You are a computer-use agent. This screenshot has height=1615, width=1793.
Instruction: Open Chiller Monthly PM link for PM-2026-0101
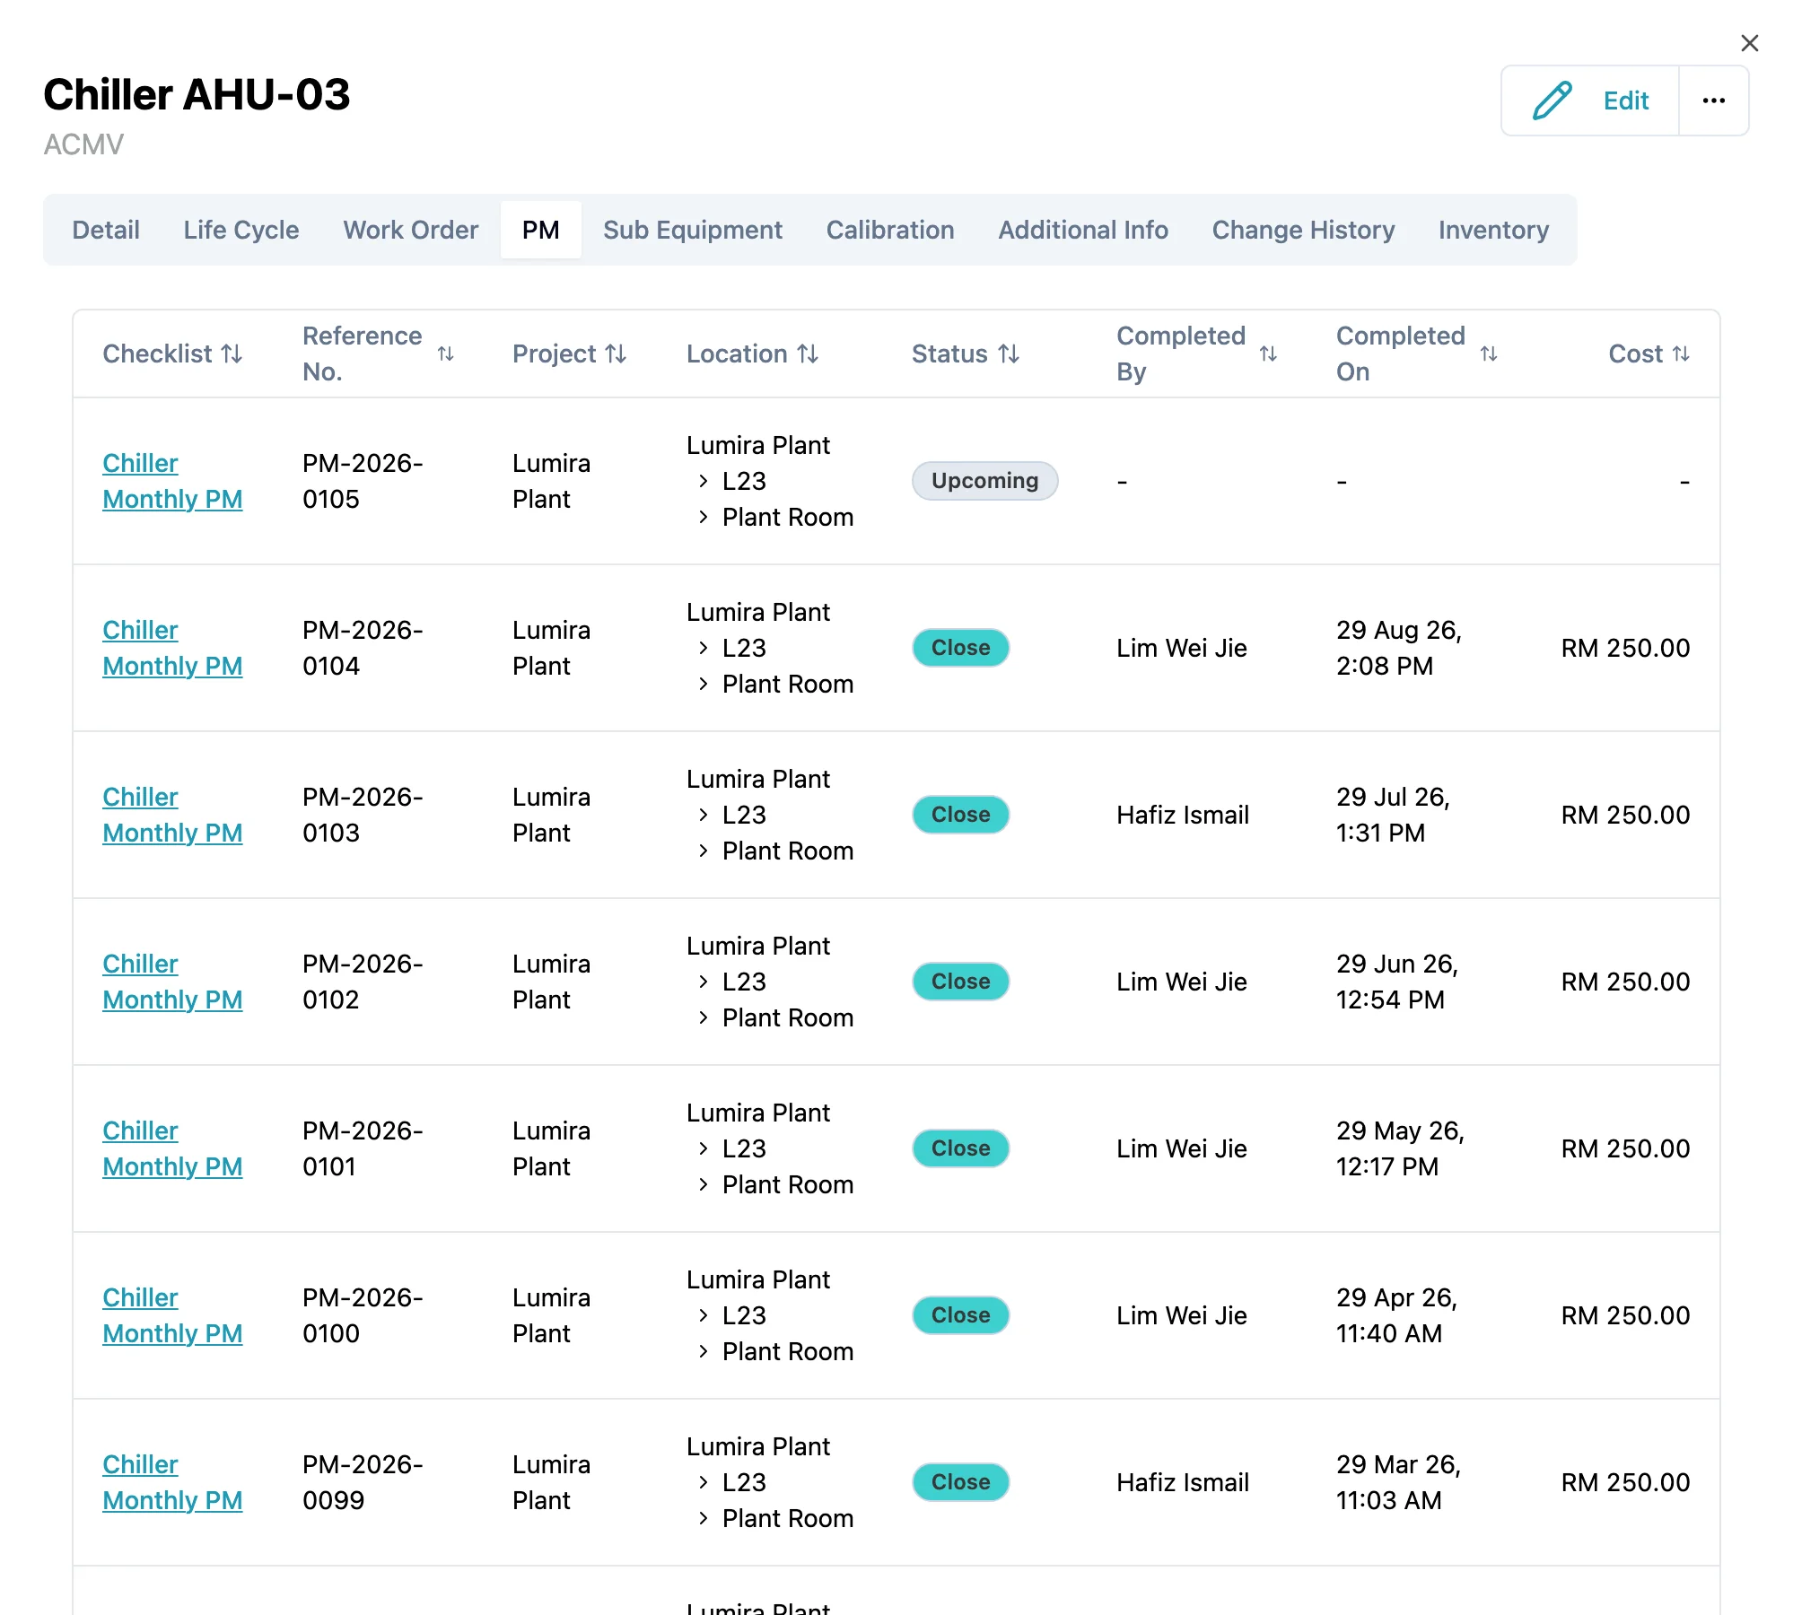pyautogui.click(x=172, y=1148)
